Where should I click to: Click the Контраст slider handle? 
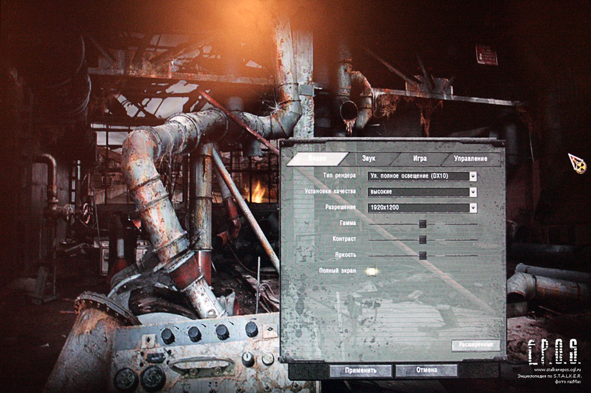coord(422,239)
